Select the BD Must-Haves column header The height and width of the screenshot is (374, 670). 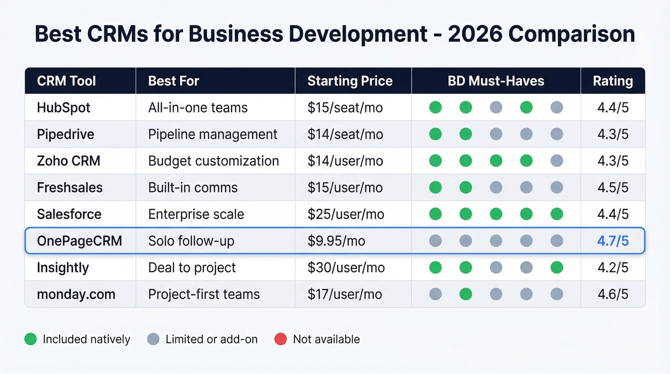[x=496, y=80]
